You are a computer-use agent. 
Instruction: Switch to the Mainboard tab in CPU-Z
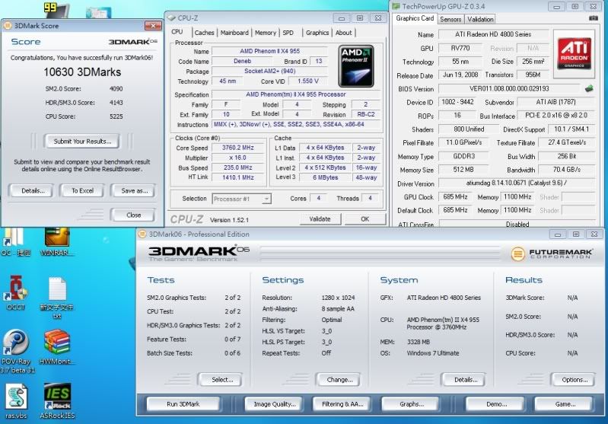(x=234, y=33)
